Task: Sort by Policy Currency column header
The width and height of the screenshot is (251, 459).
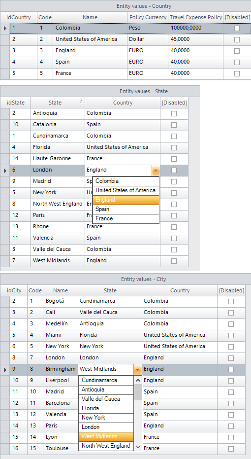Action: click(x=148, y=18)
